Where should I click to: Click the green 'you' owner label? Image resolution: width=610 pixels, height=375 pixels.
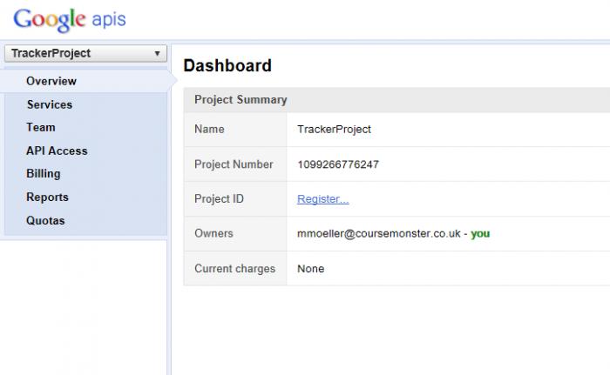480,234
